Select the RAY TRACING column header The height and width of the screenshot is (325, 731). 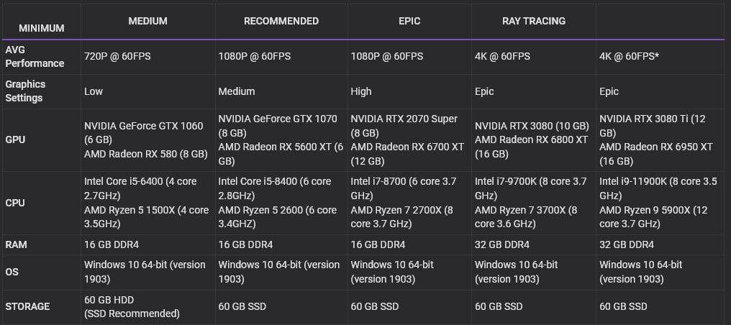point(532,21)
